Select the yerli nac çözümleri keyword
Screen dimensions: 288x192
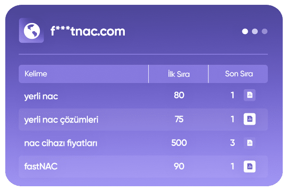[x=61, y=119]
